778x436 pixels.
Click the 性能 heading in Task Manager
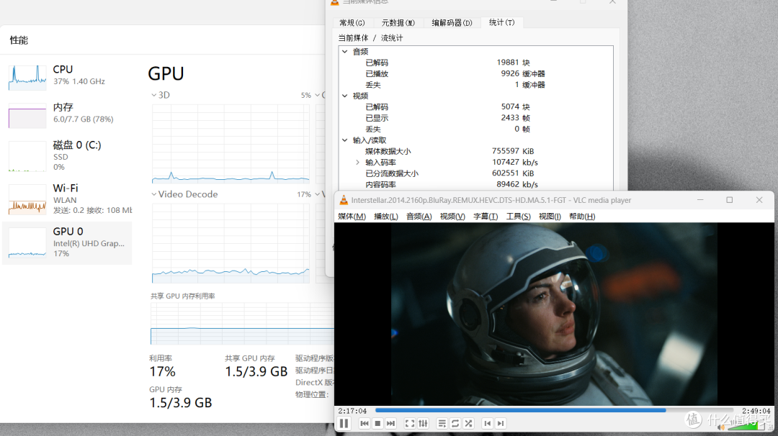click(19, 40)
